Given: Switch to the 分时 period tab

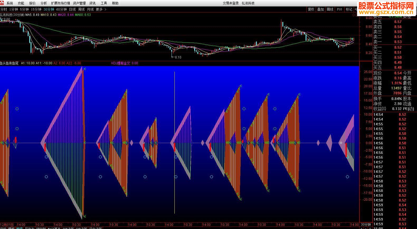Looking at the screenshot, I should (3, 9).
